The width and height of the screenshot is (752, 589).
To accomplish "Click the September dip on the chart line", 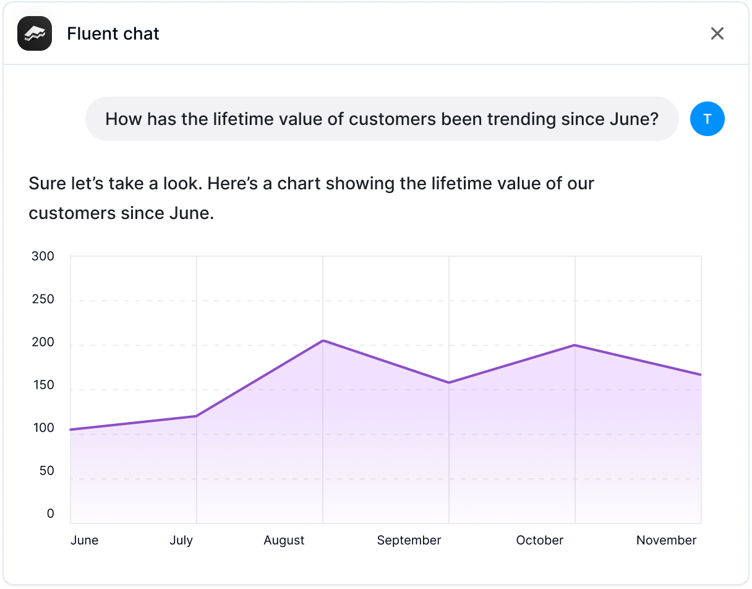I will click(449, 382).
